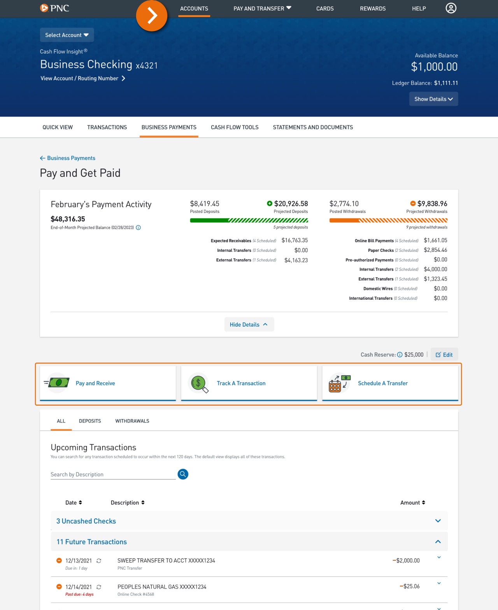Open the Withdrawals filter tab
This screenshot has height=610, width=498.
tap(132, 421)
